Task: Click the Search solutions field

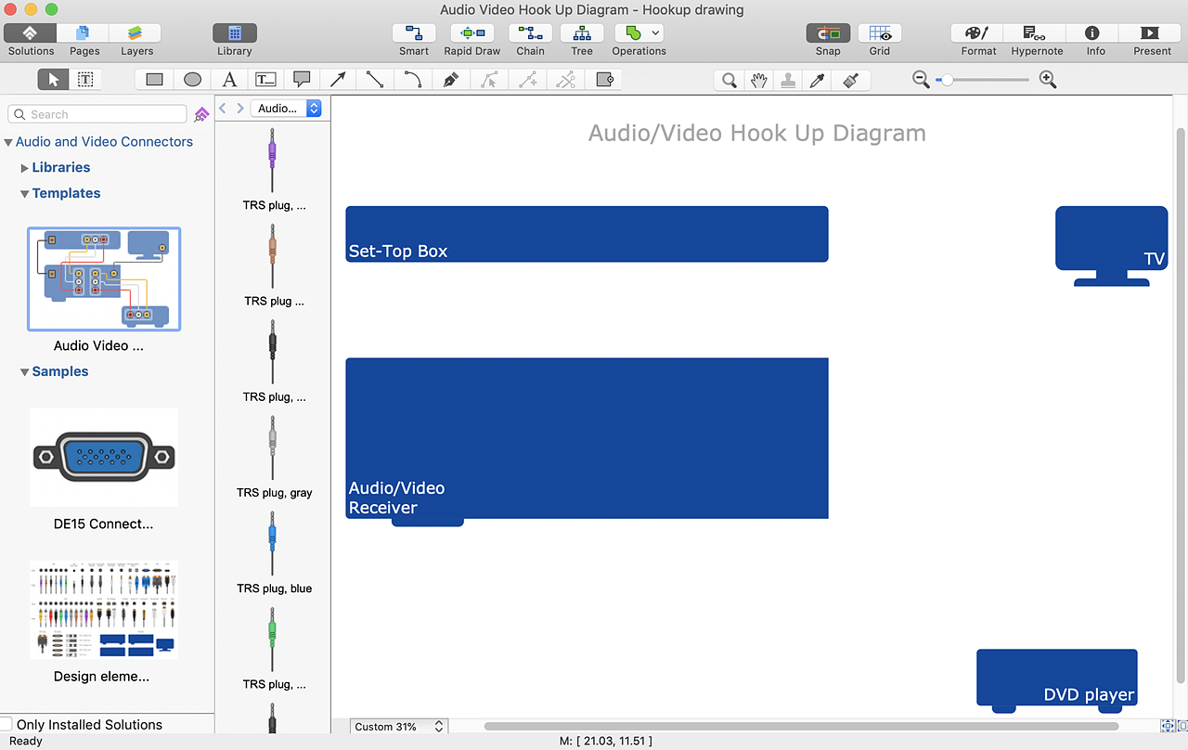Action: (97, 114)
